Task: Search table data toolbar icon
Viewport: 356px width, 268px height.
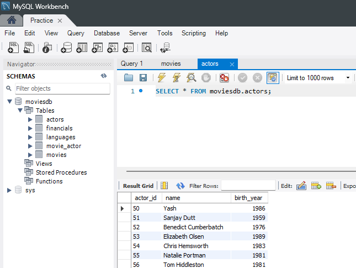Action: pos(147,48)
